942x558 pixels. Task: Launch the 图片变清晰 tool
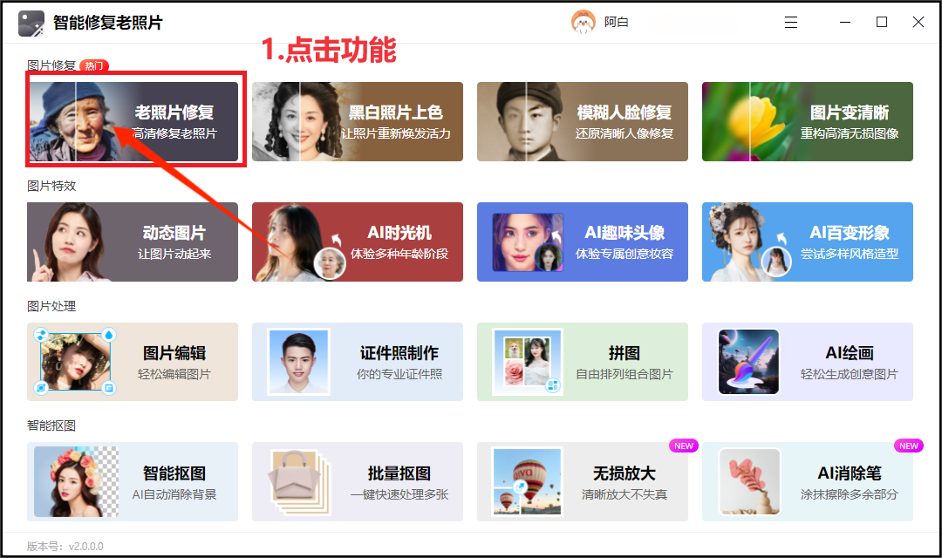pos(808,121)
